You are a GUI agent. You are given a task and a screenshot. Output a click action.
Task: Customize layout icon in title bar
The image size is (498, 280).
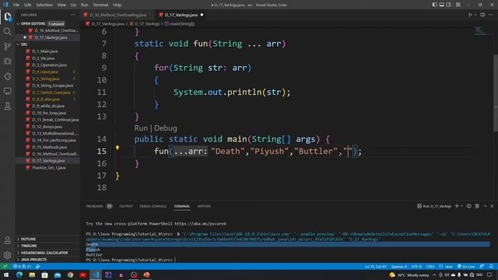point(458,5)
